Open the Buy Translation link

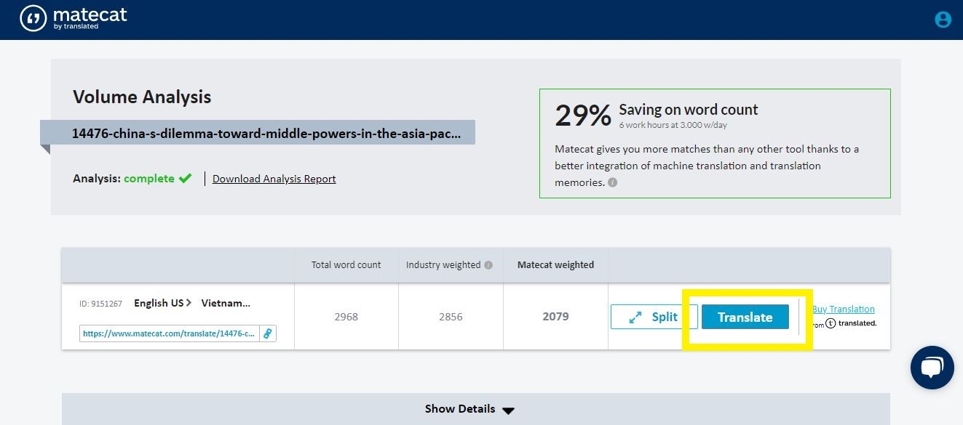coord(843,309)
